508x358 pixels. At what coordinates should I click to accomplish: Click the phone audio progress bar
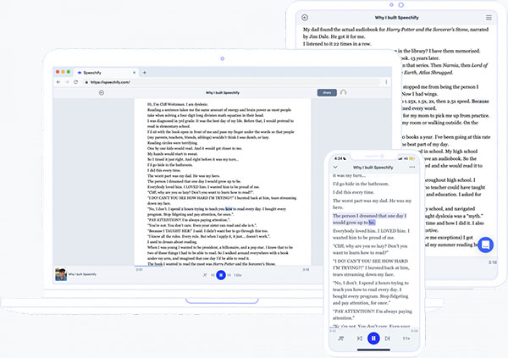(x=373, y=328)
